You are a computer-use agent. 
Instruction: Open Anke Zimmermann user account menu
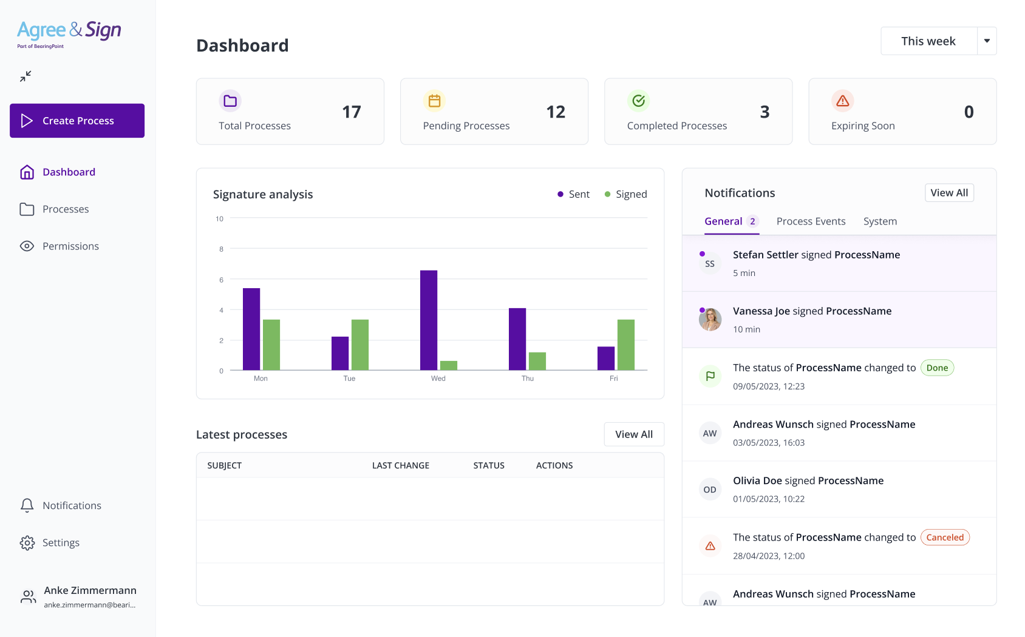pyautogui.click(x=77, y=597)
